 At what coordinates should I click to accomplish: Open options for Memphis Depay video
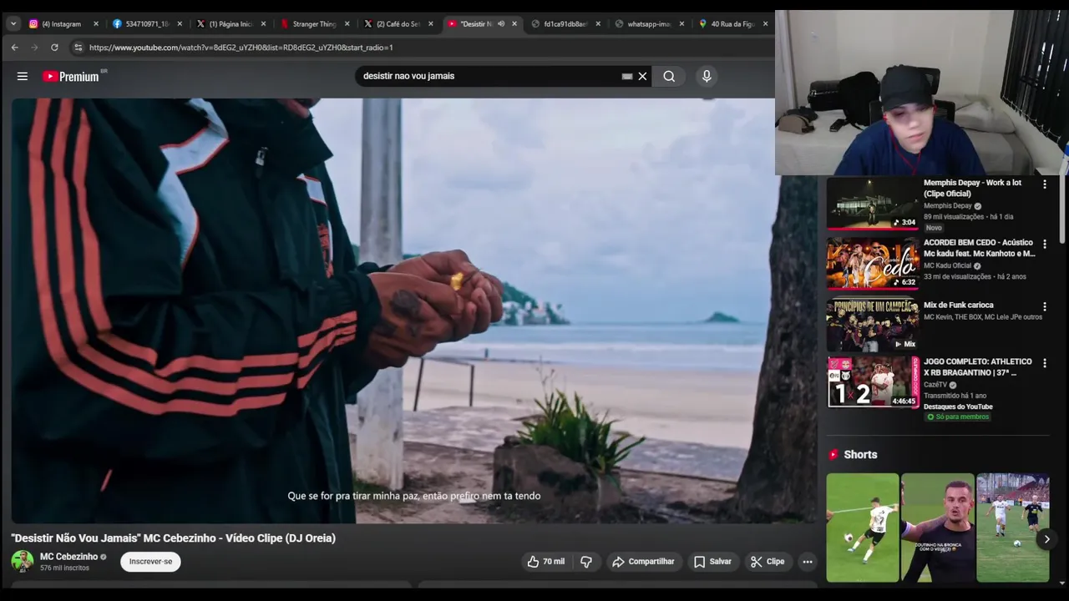[x=1044, y=184]
